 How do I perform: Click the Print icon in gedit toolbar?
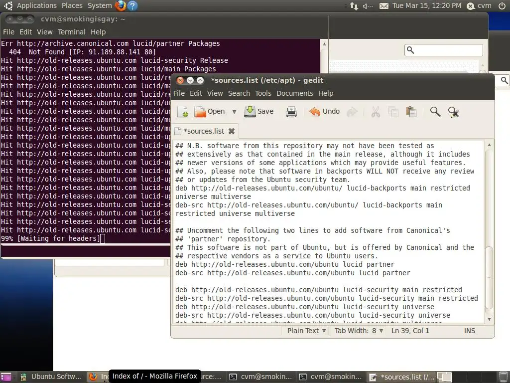tap(291, 112)
